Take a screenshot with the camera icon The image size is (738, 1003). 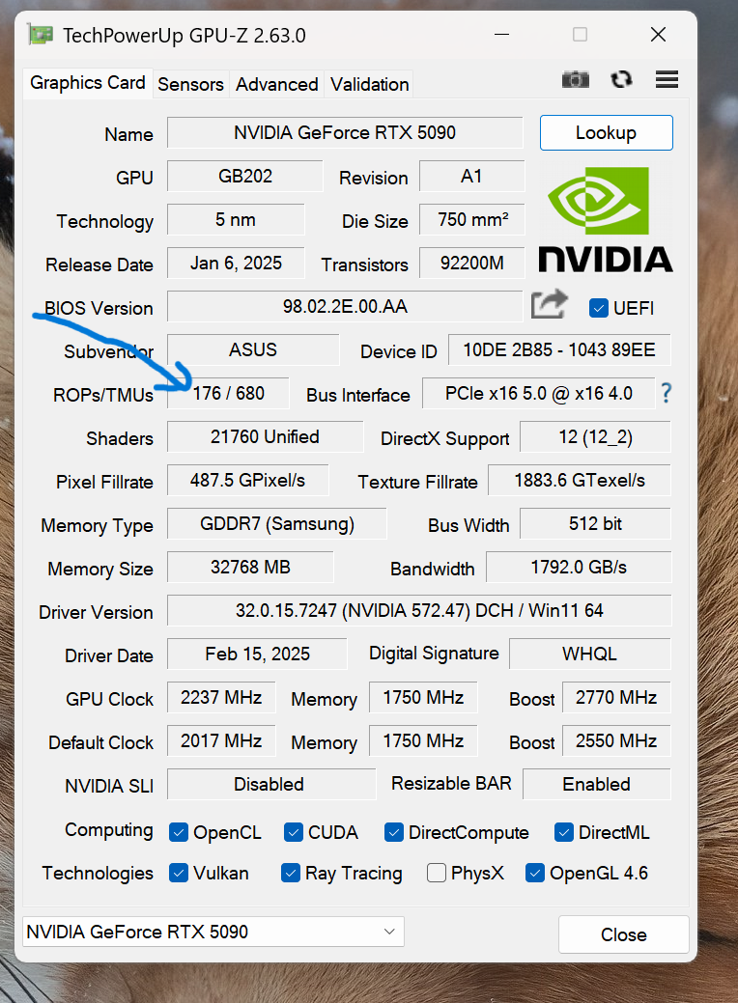click(575, 80)
